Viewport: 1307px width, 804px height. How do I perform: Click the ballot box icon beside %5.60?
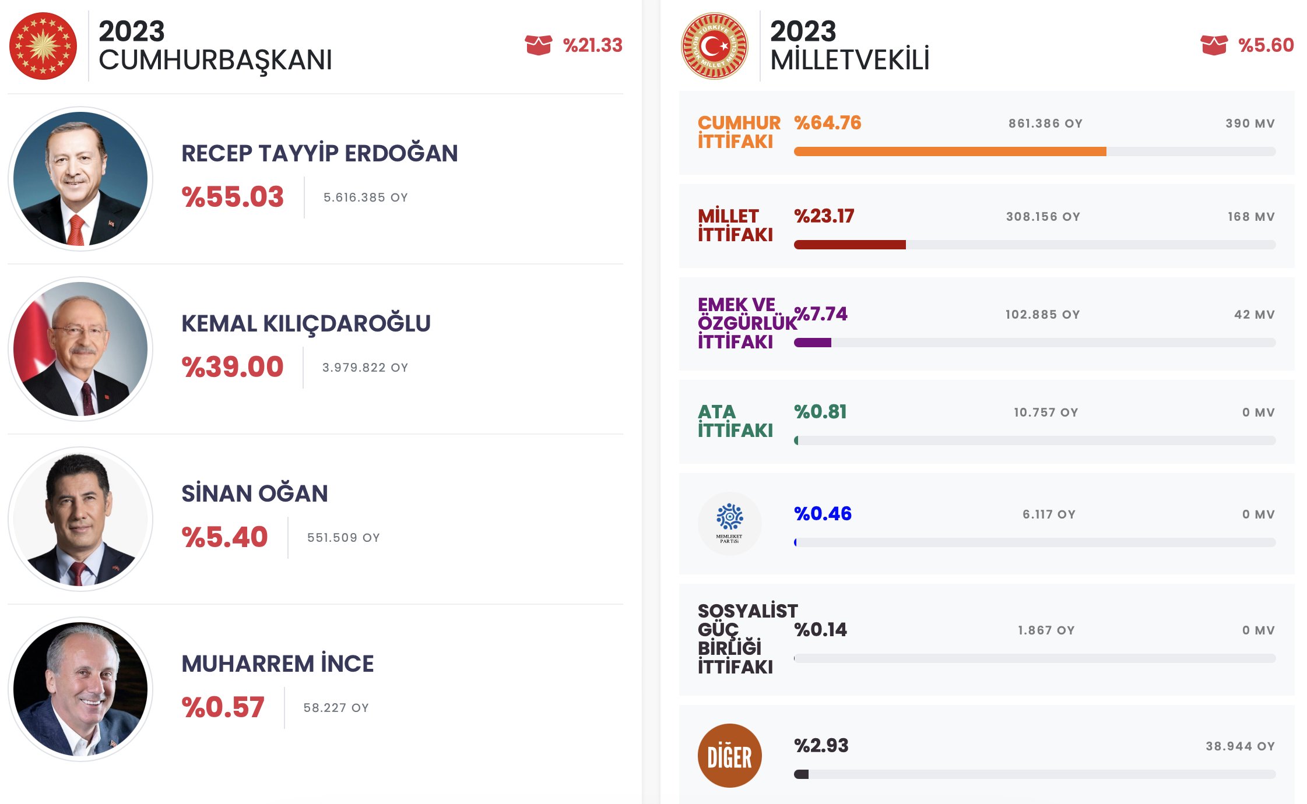coord(1214,45)
